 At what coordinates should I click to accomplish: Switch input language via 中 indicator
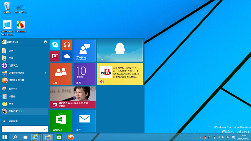pos(228,137)
